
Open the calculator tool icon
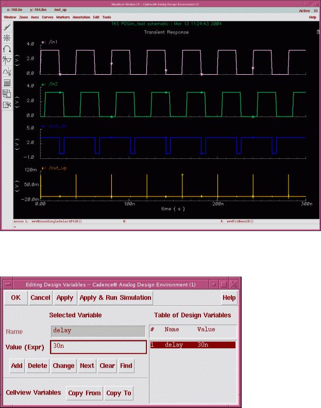click(x=7, y=83)
